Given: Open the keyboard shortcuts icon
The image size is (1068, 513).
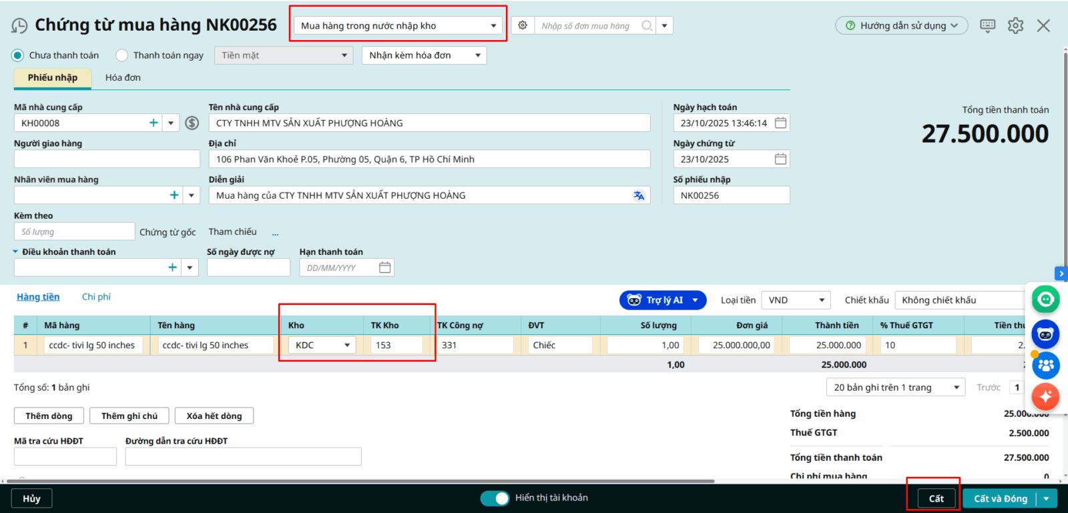Looking at the screenshot, I should pos(987,25).
